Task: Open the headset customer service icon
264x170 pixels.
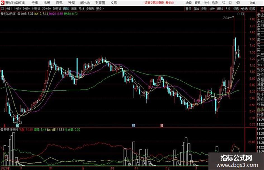Action: pyautogui.click(x=223, y=3)
